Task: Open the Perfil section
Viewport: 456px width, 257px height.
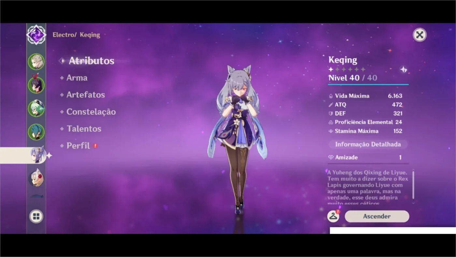Action: click(x=78, y=145)
